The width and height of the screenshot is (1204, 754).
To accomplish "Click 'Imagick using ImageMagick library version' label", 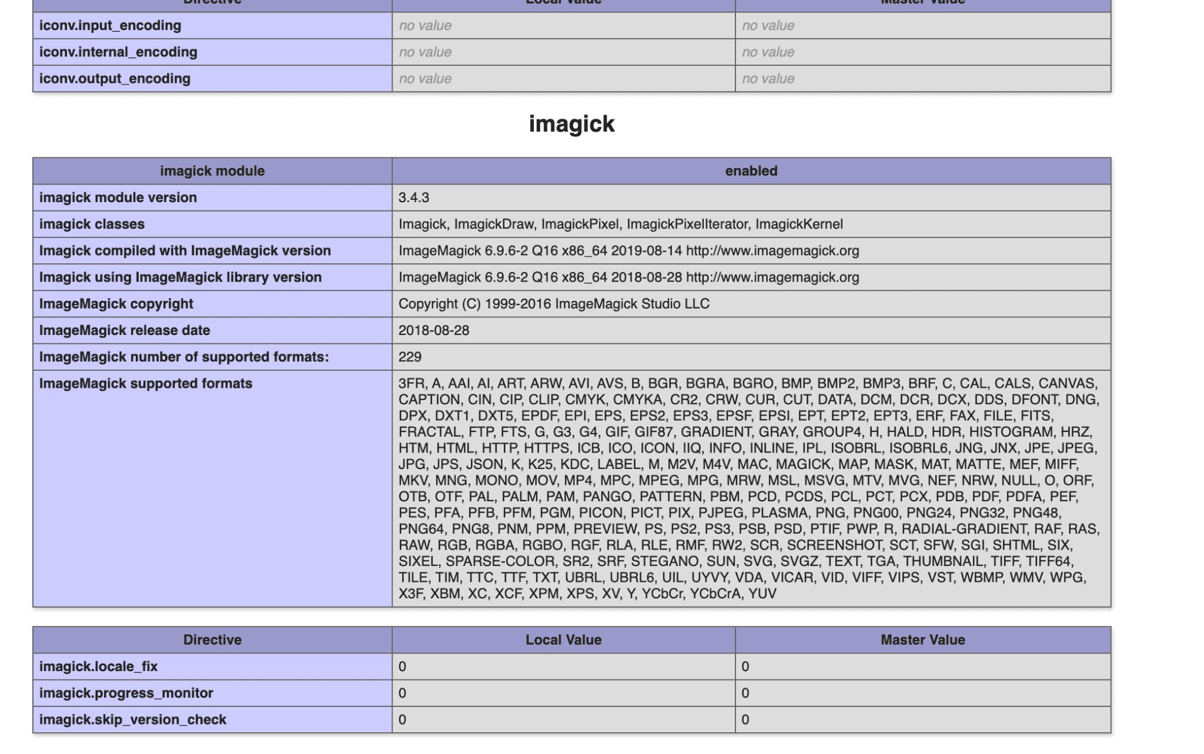I will point(180,277).
